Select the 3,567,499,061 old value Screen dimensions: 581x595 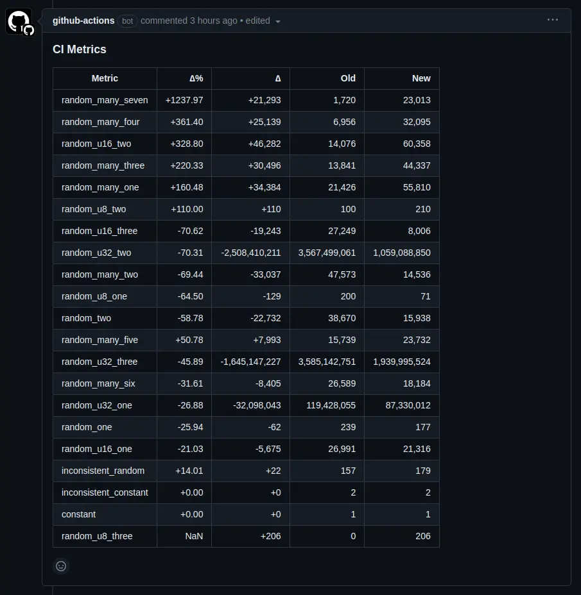coord(327,253)
